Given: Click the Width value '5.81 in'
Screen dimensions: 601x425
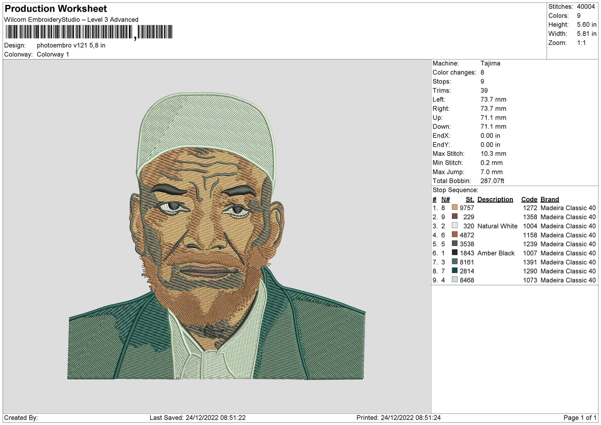Looking at the screenshot, I should point(586,34).
